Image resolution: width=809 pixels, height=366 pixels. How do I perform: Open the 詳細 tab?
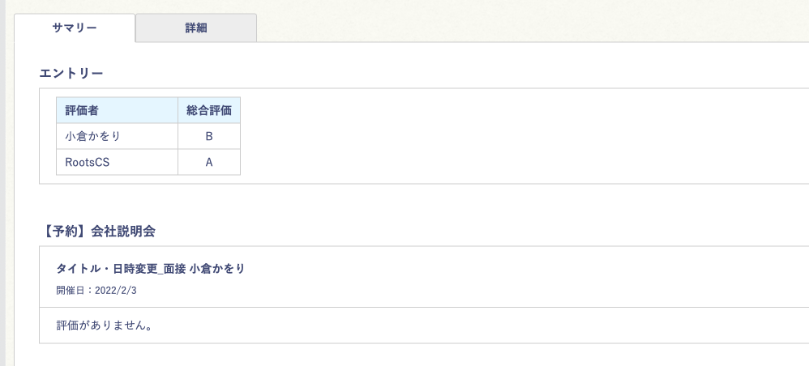(x=195, y=28)
